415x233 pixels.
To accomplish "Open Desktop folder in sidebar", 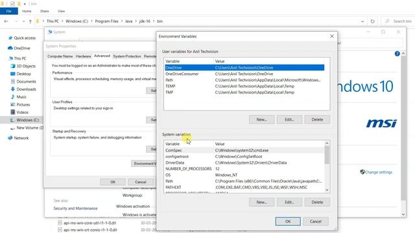I will [23, 74].
